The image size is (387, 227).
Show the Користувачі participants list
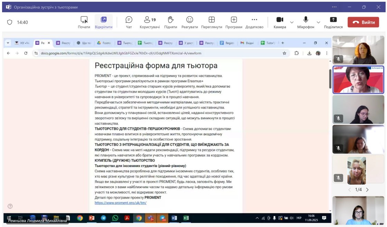[x=150, y=22]
